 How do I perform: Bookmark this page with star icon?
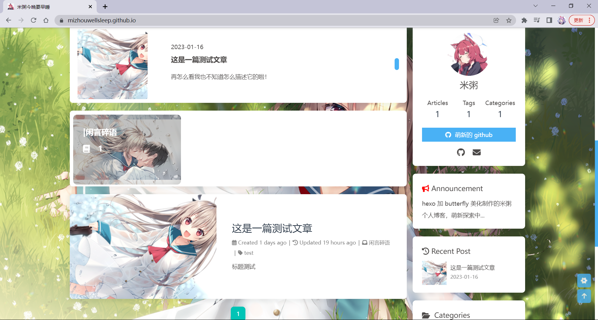pyautogui.click(x=509, y=21)
